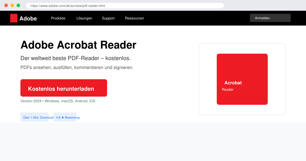
Task: Click Kostenlos herunterladen download button
Action: click(x=64, y=88)
